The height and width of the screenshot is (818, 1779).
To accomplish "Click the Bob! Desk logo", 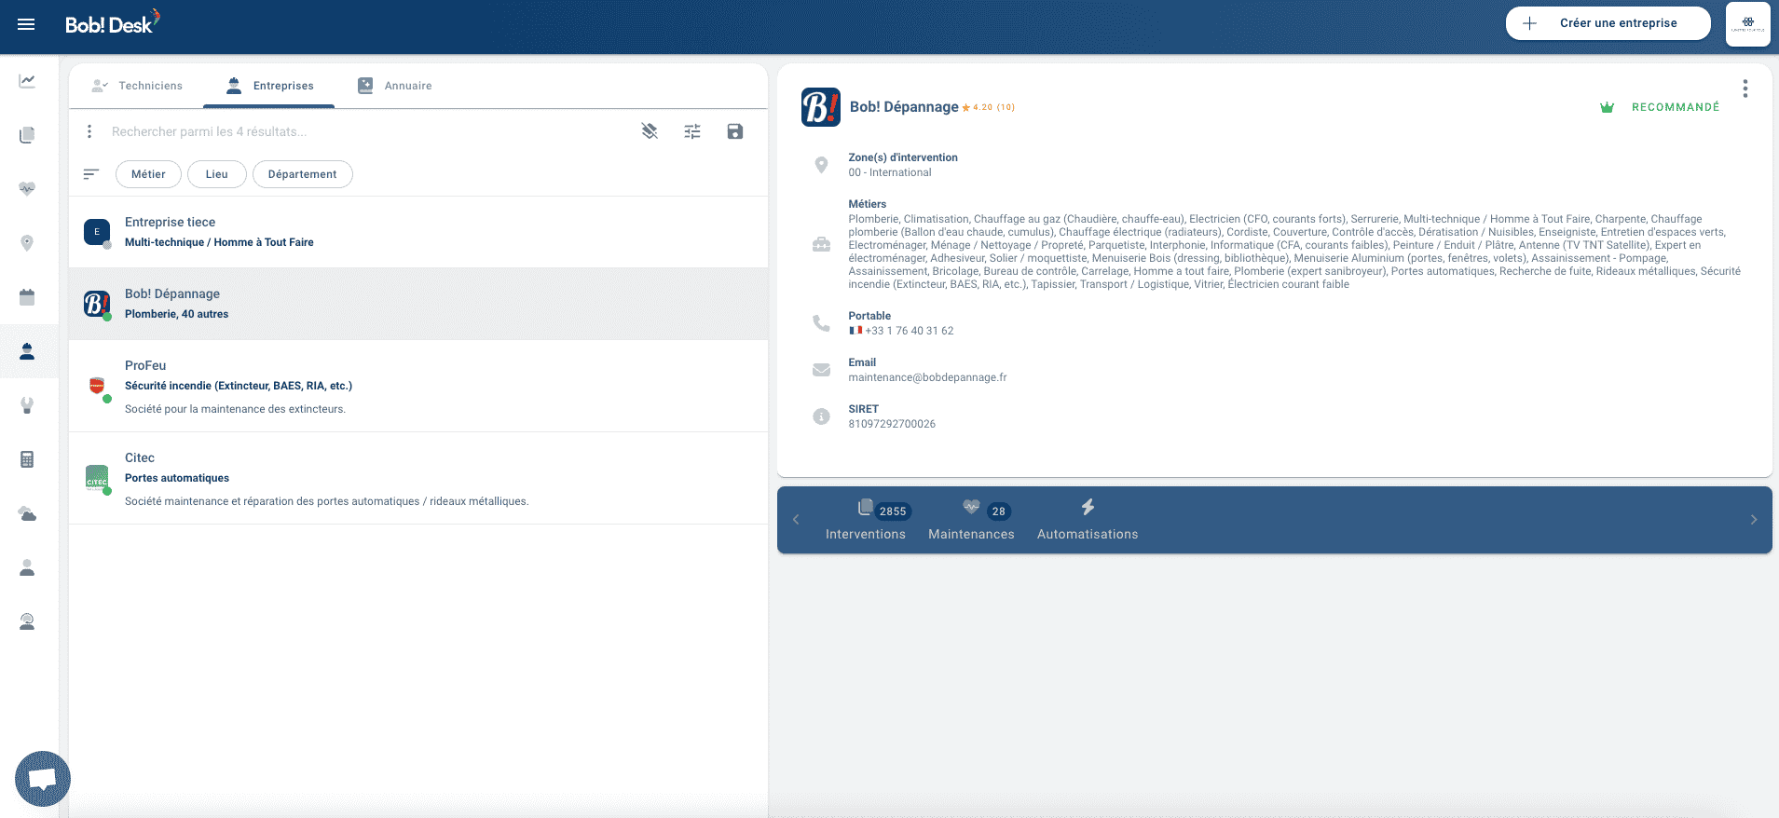I will pyautogui.click(x=112, y=22).
